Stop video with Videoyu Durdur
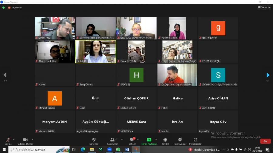 click(x=25, y=141)
